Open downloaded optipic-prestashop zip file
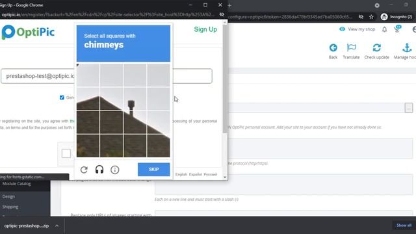This screenshot has height=234, width=416. [x=27, y=226]
